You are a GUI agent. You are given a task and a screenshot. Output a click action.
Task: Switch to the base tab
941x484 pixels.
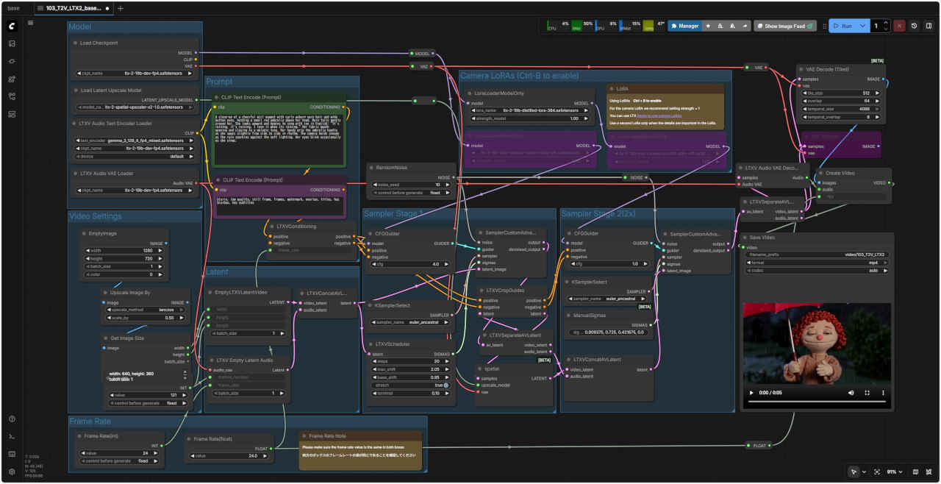click(x=13, y=8)
